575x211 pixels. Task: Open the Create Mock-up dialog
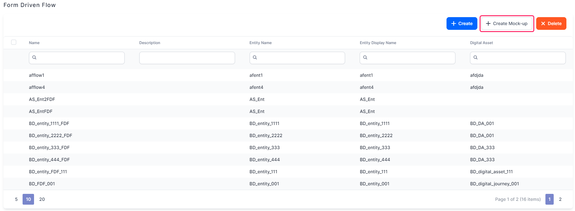(506, 23)
